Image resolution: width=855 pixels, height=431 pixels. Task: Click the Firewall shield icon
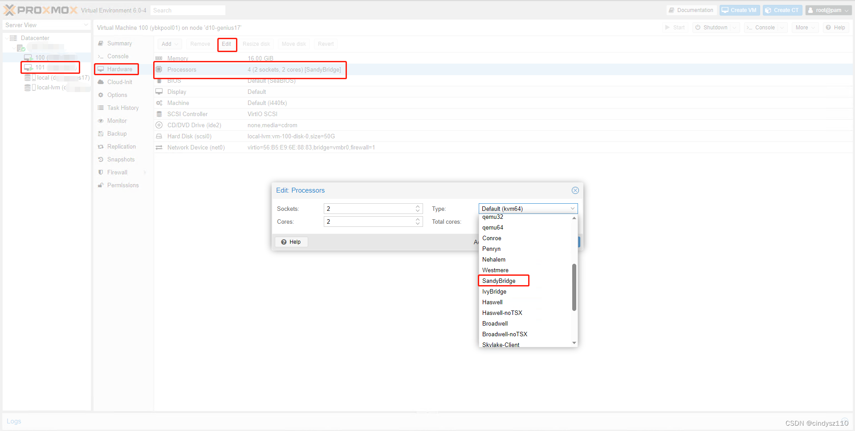[101, 172]
